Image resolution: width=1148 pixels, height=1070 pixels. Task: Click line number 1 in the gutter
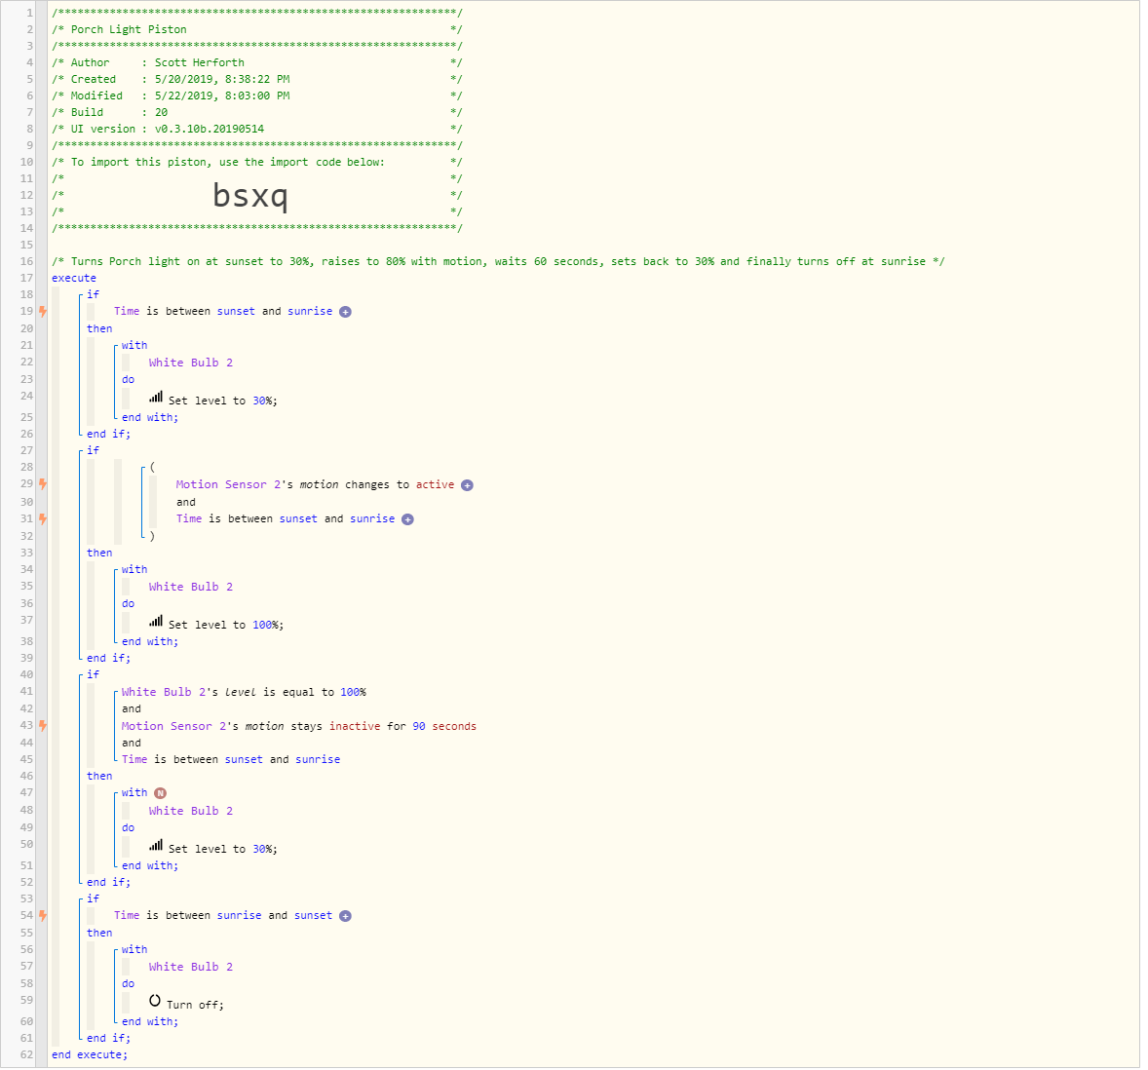[30, 14]
